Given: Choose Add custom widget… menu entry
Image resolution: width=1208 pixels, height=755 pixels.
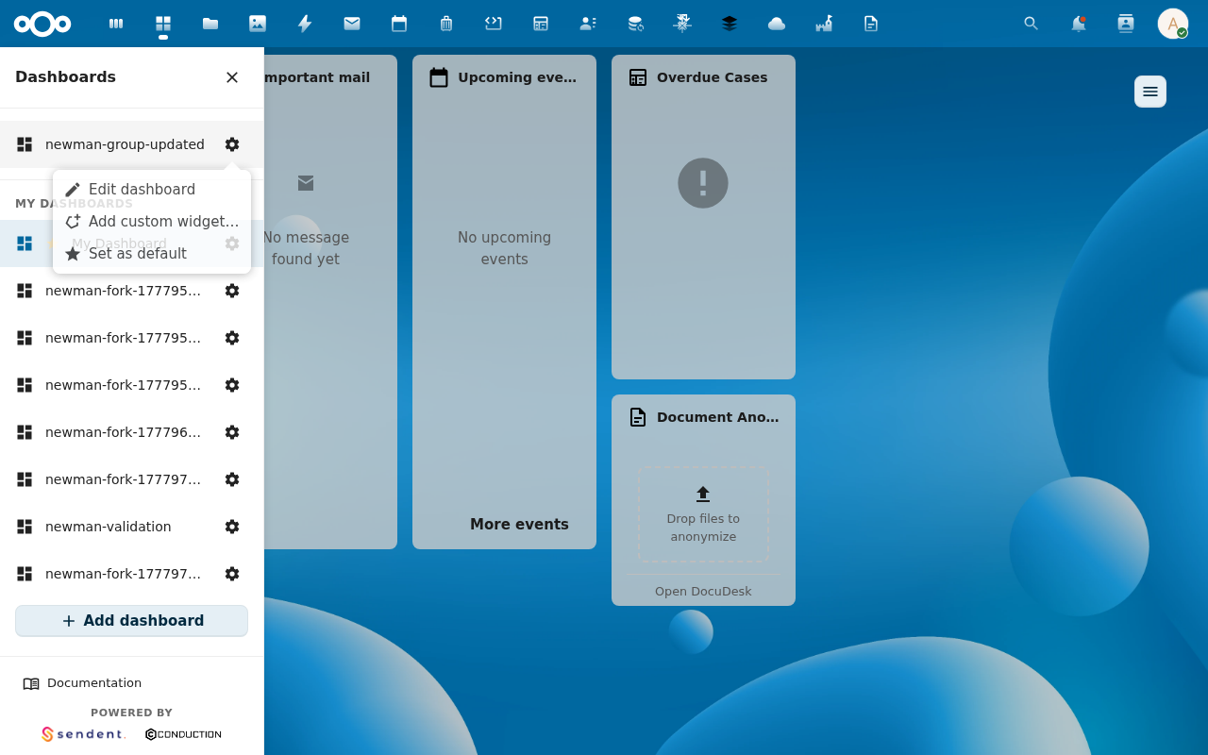Looking at the screenshot, I should [152, 222].
